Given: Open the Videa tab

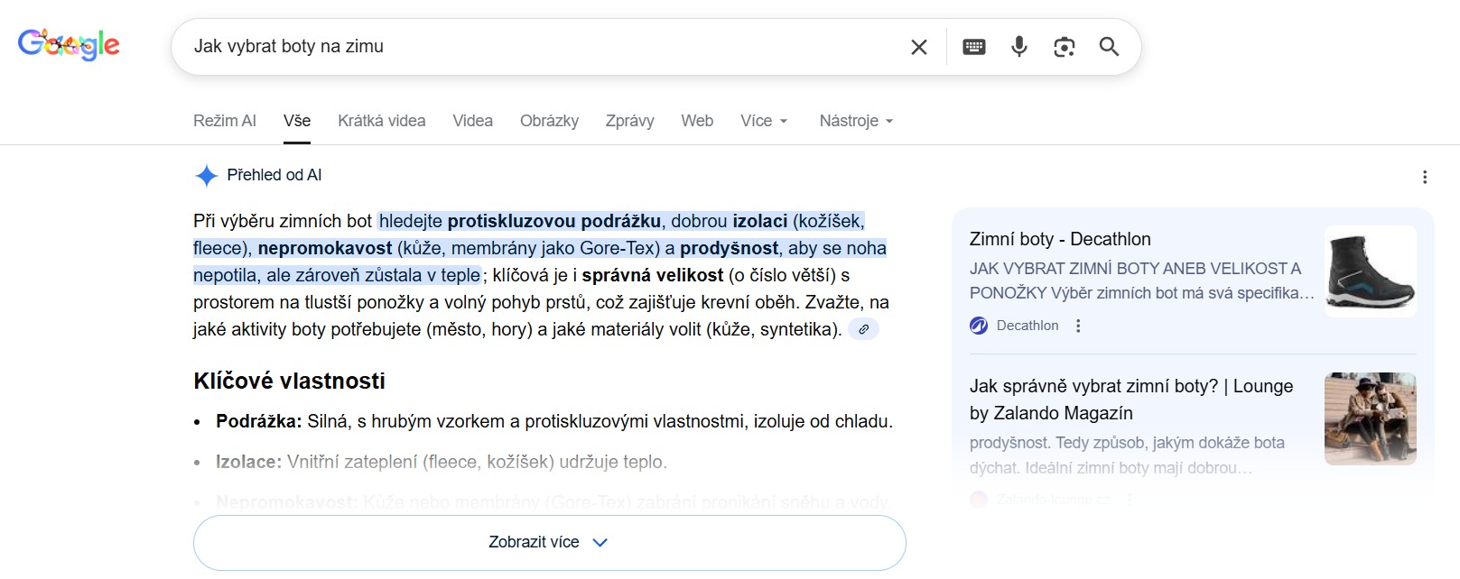Looking at the screenshot, I should coord(473,121).
